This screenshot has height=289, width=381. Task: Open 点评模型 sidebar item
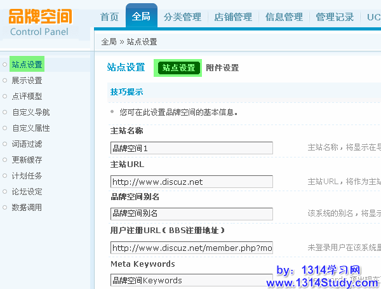[27, 97]
